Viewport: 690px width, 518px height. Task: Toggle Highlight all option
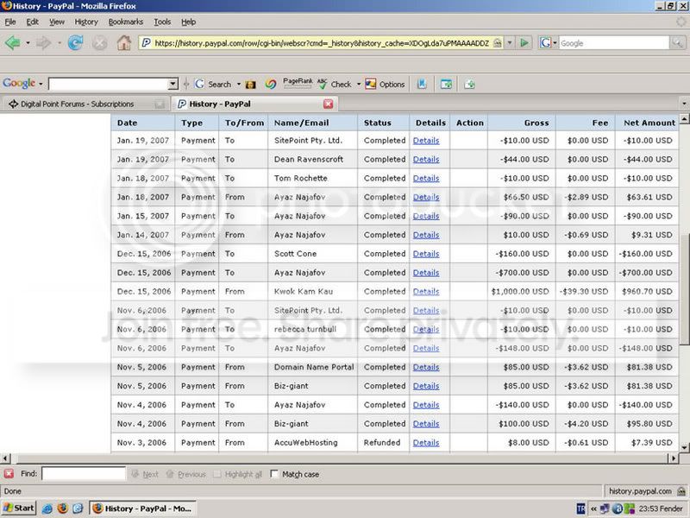tap(239, 474)
